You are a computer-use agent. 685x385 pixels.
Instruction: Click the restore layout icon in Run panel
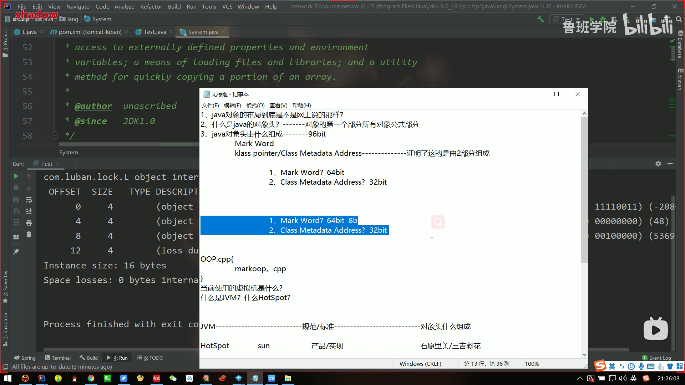[x=16, y=237]
